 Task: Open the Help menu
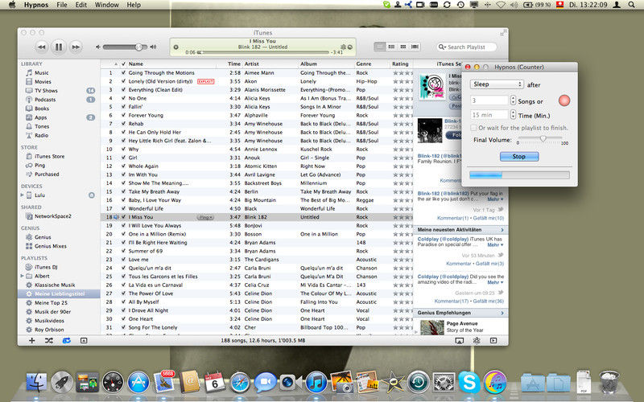pyautogui.click(x=134, y=5)
